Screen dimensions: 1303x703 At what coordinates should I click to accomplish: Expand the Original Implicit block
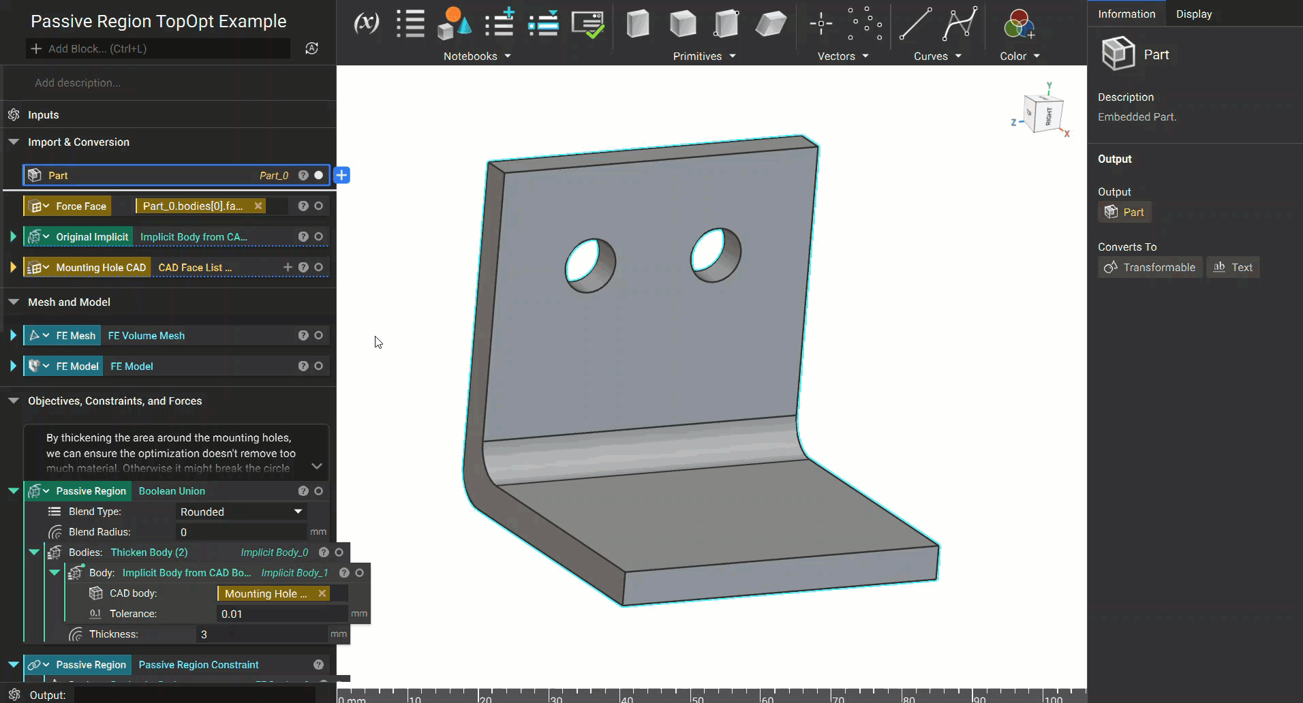[13, 237]
